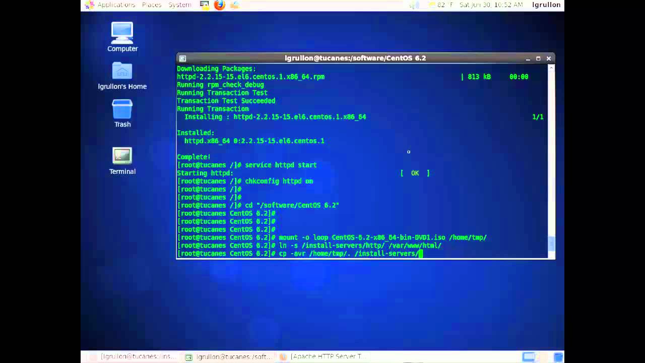645x363 pixels.
Task: Click the 'service httpd start' command line
Action: click(x=247, y=165)
